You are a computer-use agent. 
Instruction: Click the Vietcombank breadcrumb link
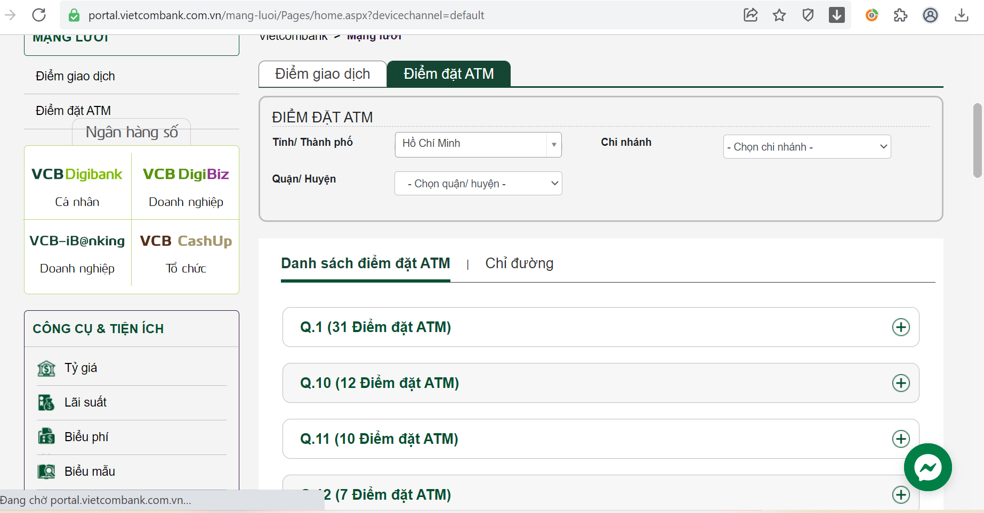coord(293,37)
